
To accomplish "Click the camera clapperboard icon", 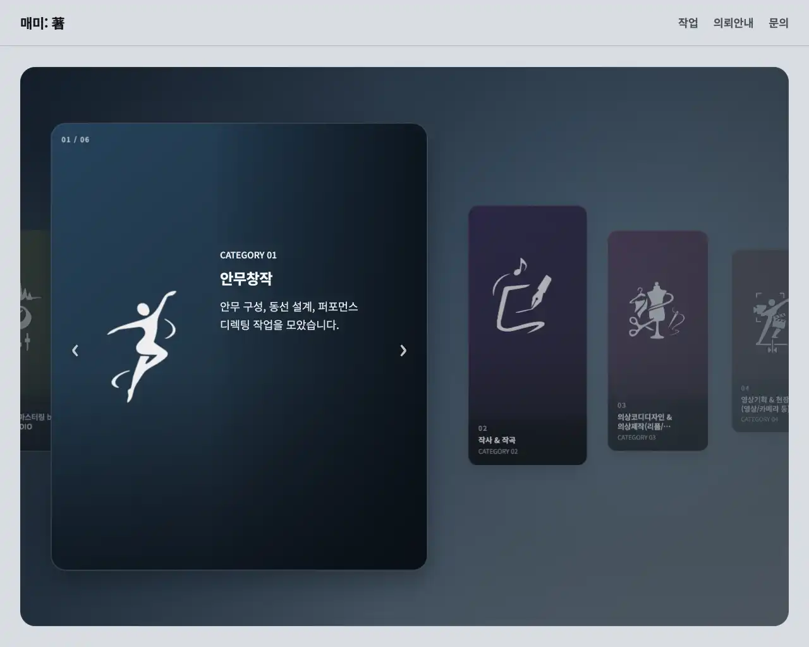I will [x=771, y=322].
